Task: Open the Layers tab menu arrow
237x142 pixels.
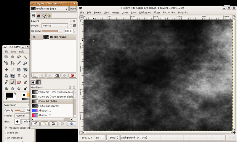Action: (70, 21)
